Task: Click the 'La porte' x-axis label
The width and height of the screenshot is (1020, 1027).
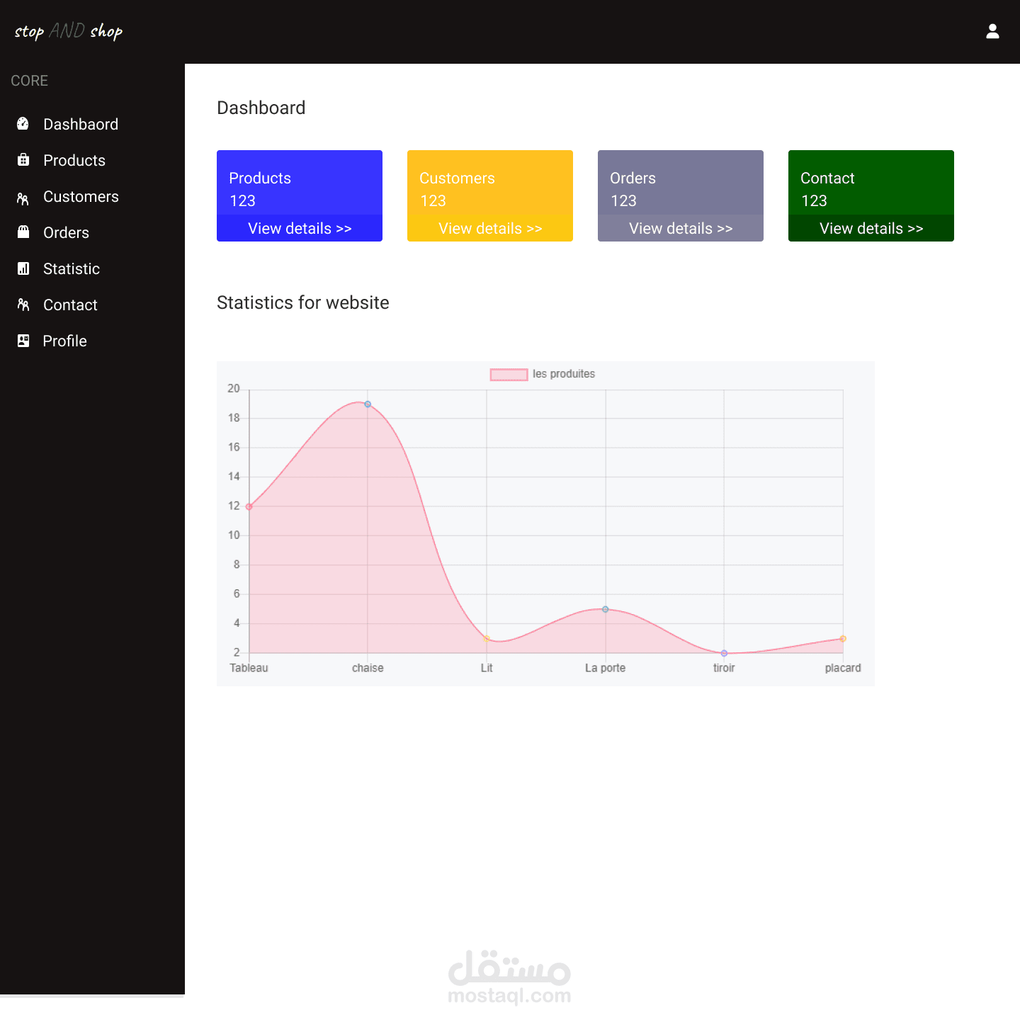Action: point(606,668)
